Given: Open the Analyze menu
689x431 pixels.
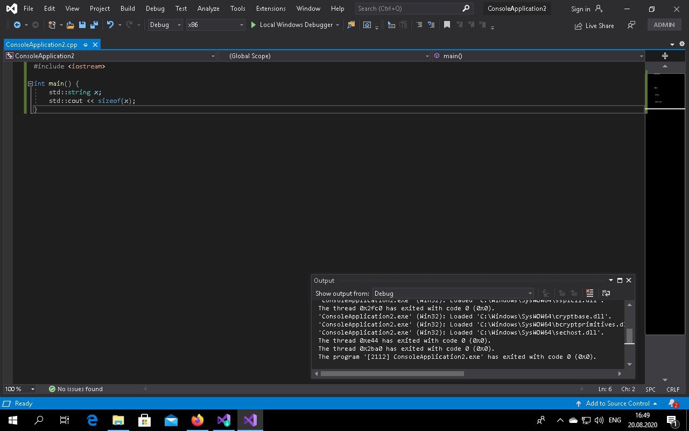Looking at the screenshot, I should (x=208, y=9).
